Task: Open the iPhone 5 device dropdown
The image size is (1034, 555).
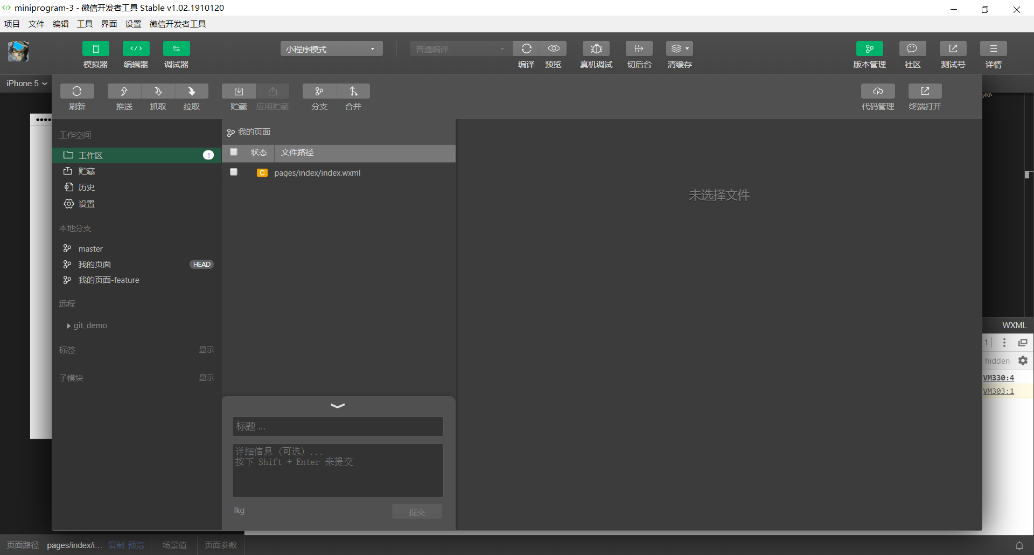Action: click(x=26, y=84)
